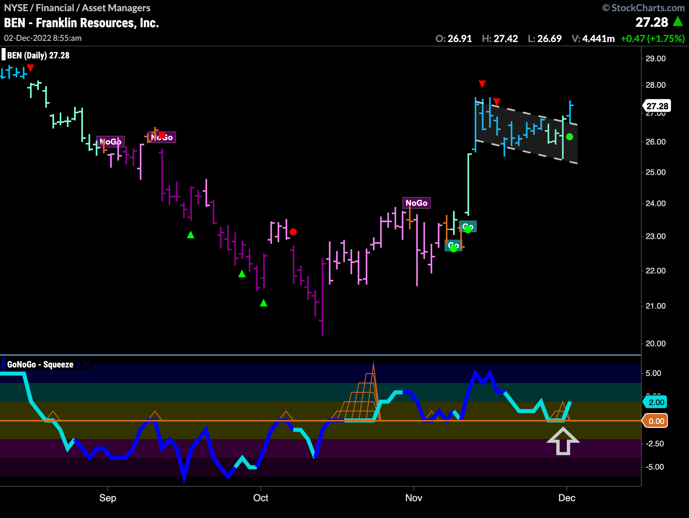
Task: Click the -5.00 oscillator axis label
Action: point(655,467)
